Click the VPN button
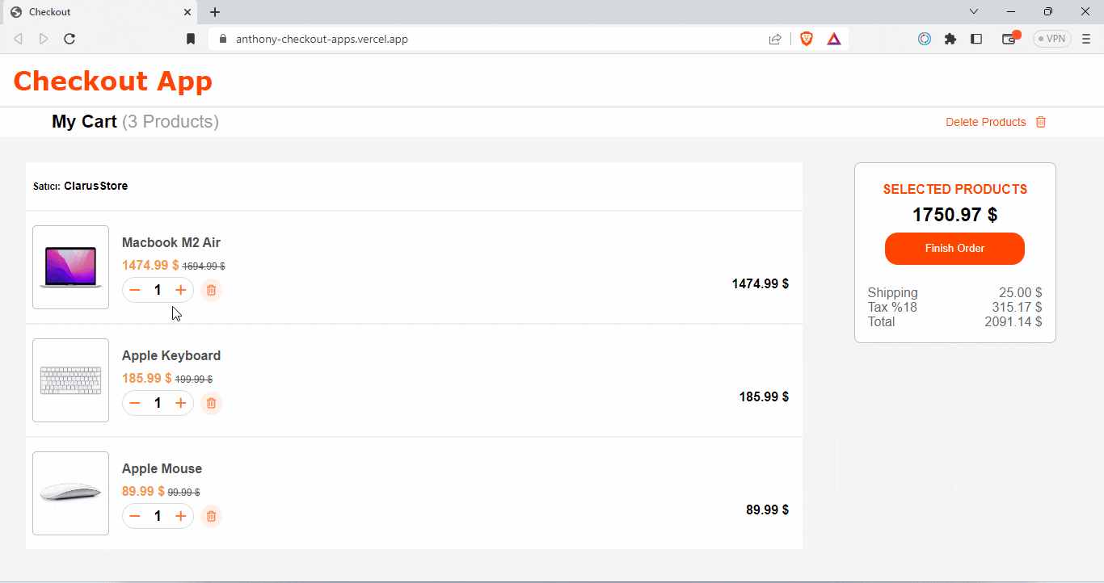Image resolution: width=1104 pixels, height=583 pixels. pos(1052,39)
